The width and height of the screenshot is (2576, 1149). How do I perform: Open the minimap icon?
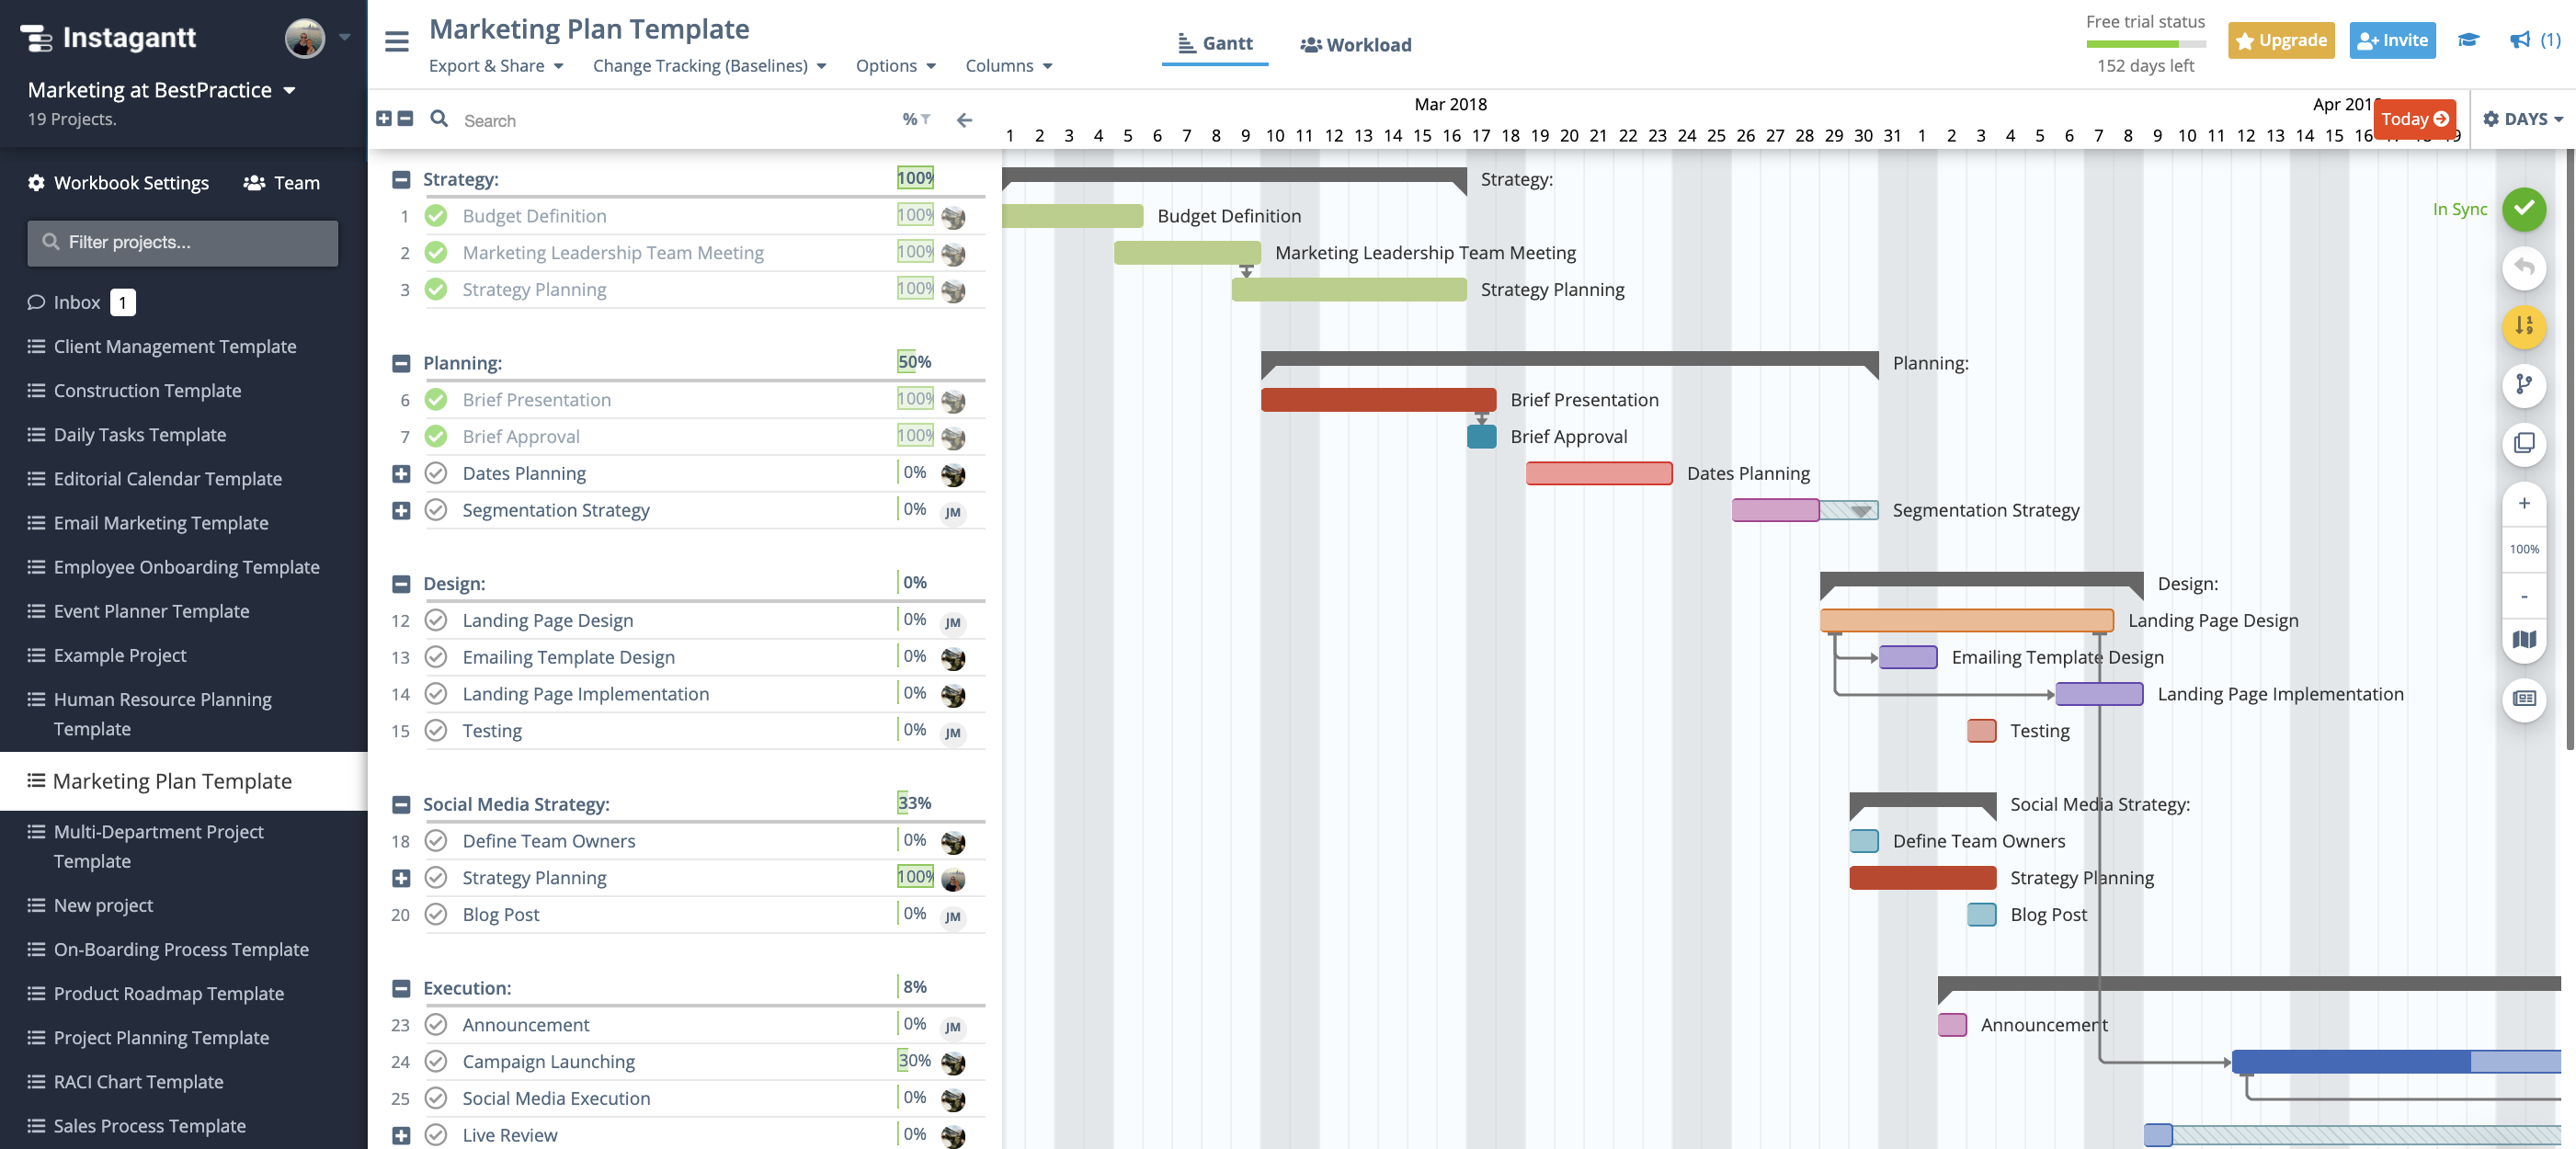2524,640
